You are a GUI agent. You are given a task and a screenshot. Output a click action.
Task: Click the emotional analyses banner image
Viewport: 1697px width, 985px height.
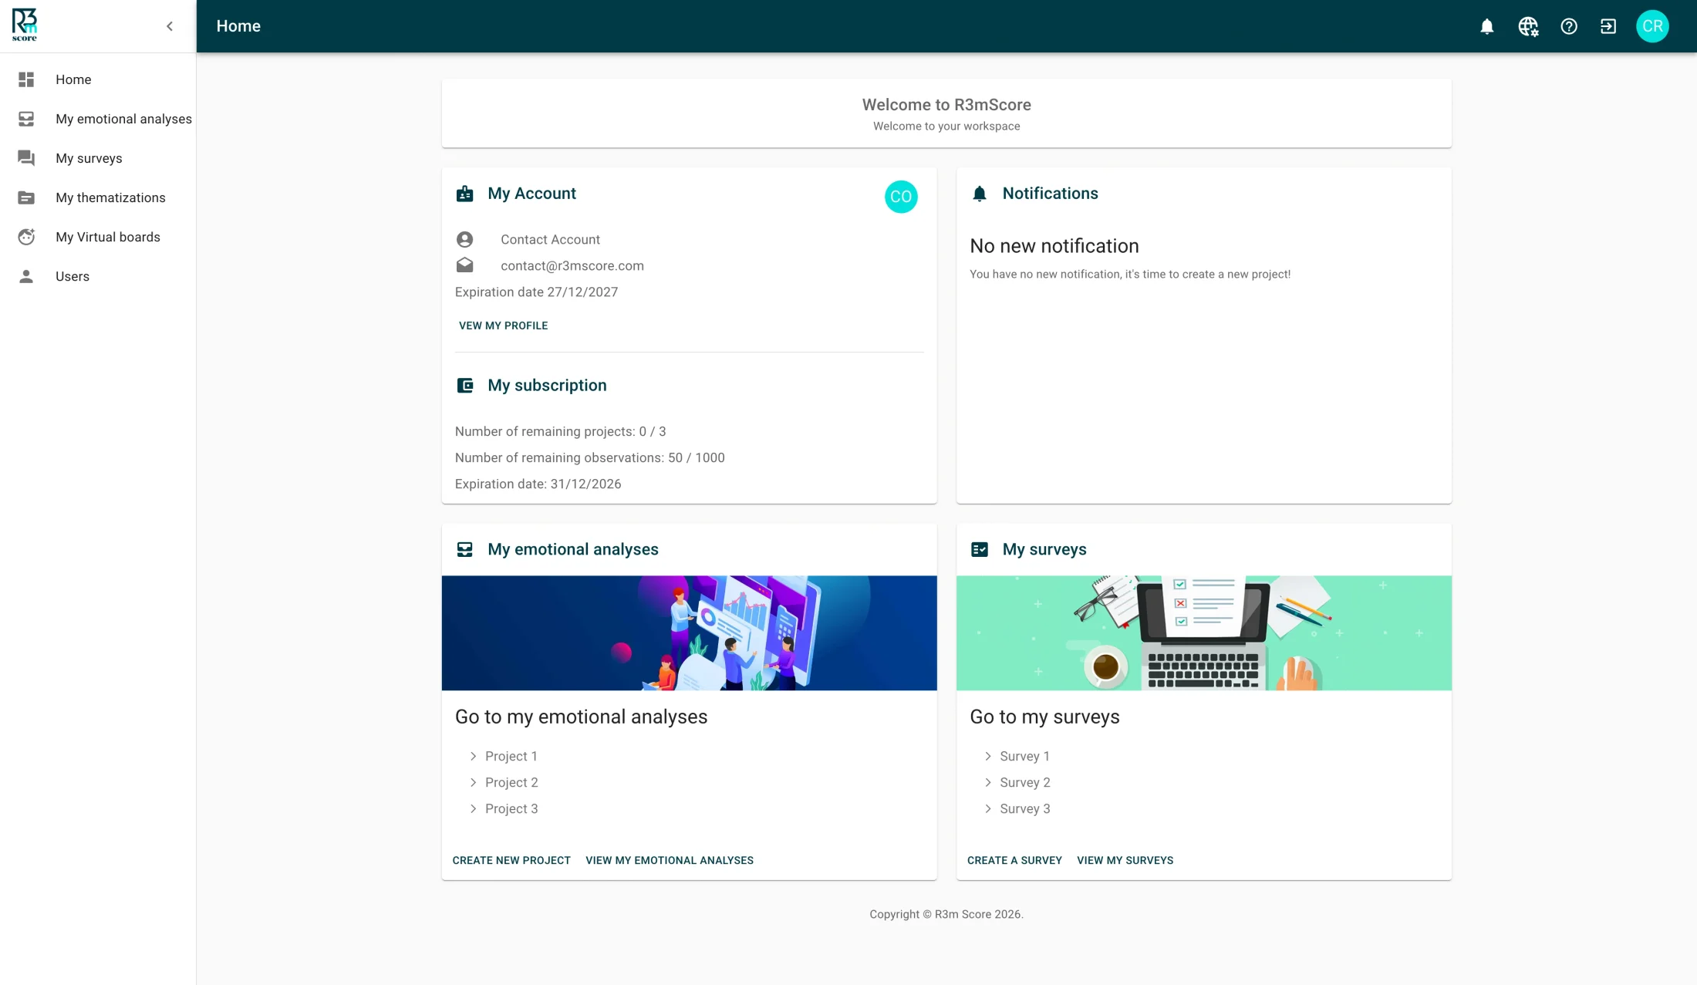[689, 633]
